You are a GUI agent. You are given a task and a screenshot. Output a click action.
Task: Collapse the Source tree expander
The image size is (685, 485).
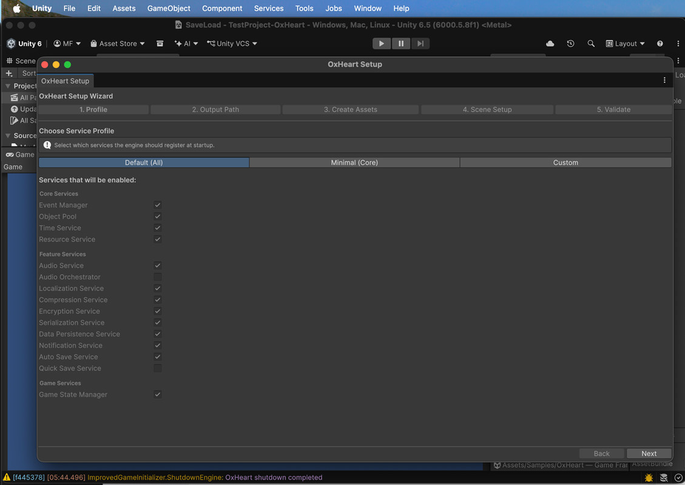click(8, 136)
